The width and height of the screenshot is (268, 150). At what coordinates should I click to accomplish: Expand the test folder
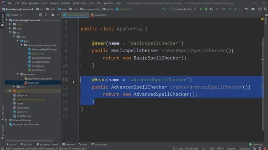(x=14, y=87)
